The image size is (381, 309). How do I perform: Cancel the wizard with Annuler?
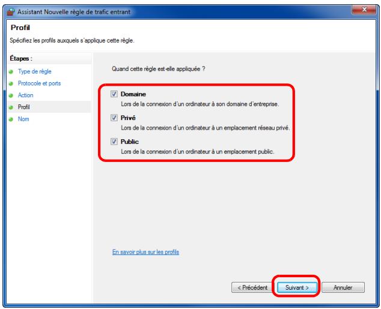coord(343,287)
